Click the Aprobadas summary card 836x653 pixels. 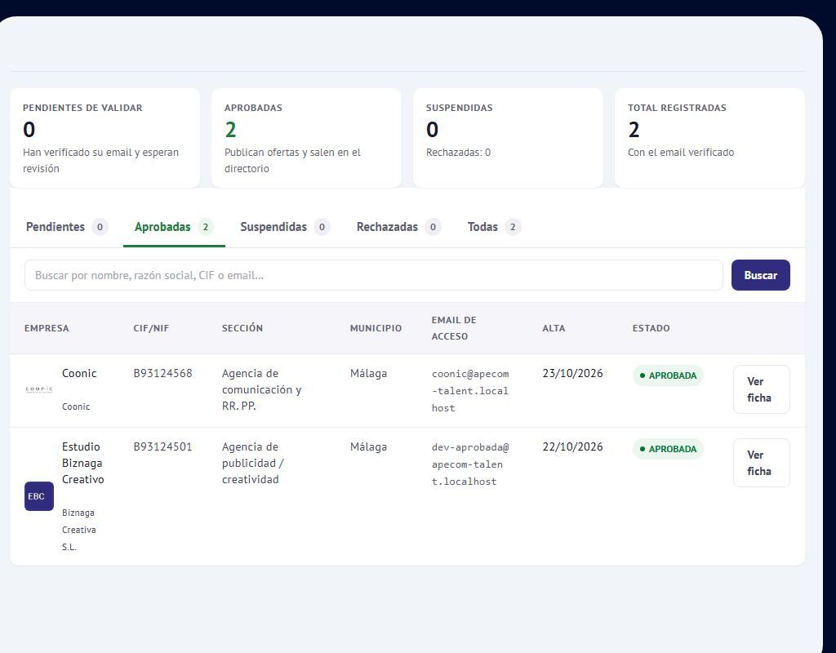(306, 137)
